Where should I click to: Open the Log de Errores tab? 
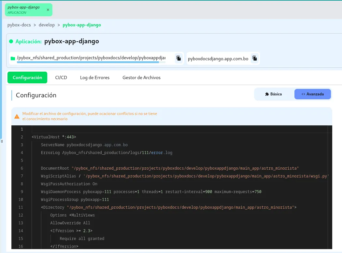(x=95, y=77)
